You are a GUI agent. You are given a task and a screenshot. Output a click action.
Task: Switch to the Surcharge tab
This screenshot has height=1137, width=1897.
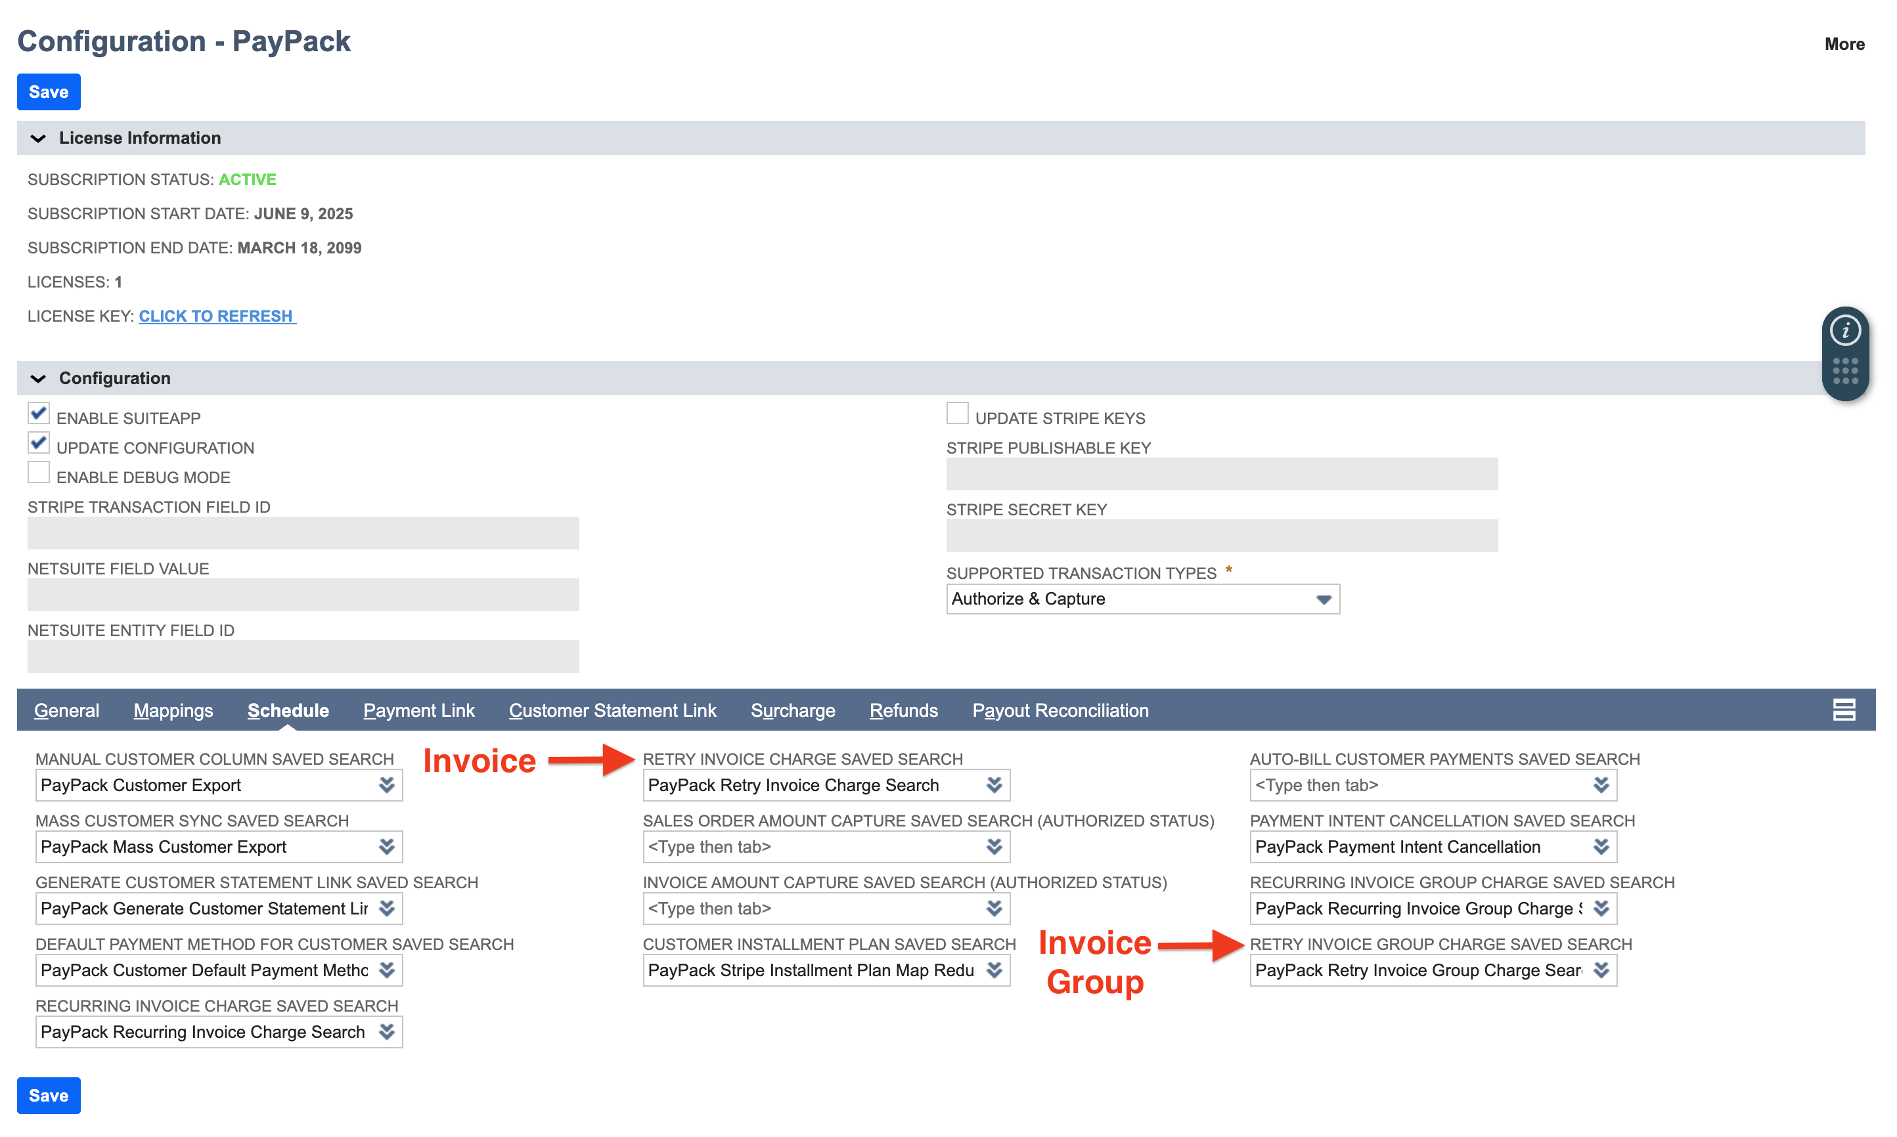(793, 710)
